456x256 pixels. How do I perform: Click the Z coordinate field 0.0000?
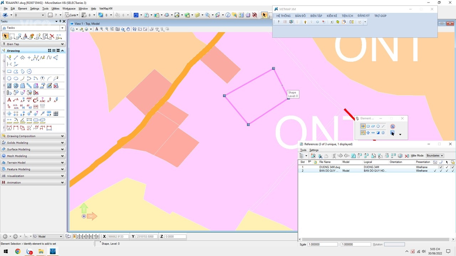pyautogui.click(x=175, y=236)
